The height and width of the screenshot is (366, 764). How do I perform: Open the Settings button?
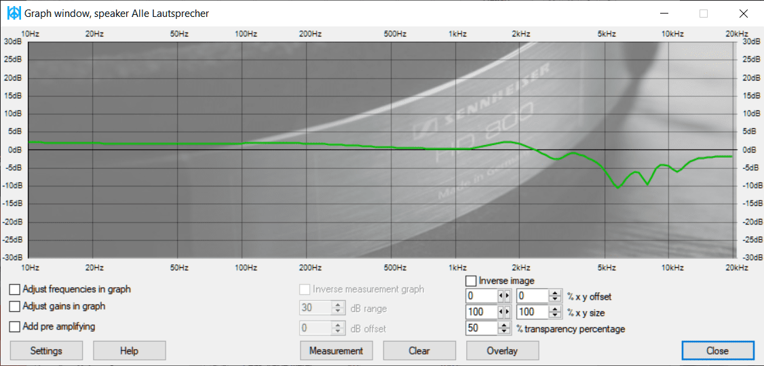click(x=46, y=350)
